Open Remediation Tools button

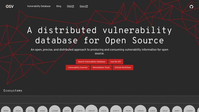(x=101, y=67)
